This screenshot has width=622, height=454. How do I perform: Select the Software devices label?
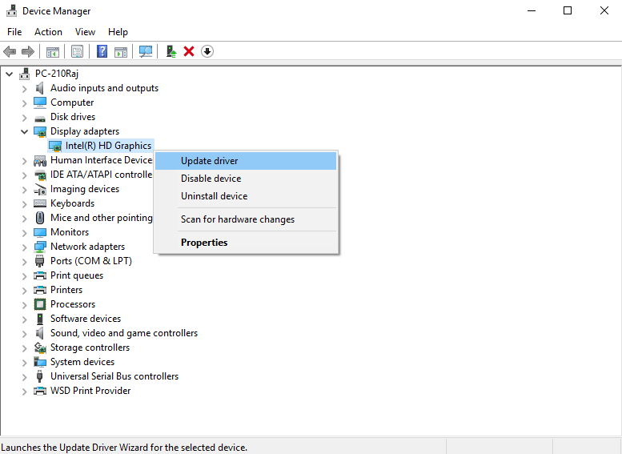coord(86,319)
